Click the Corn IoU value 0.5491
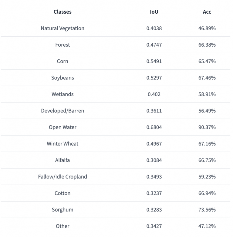Image resolution: width=233 pixels, height=237 pixels. click(154, 61)
